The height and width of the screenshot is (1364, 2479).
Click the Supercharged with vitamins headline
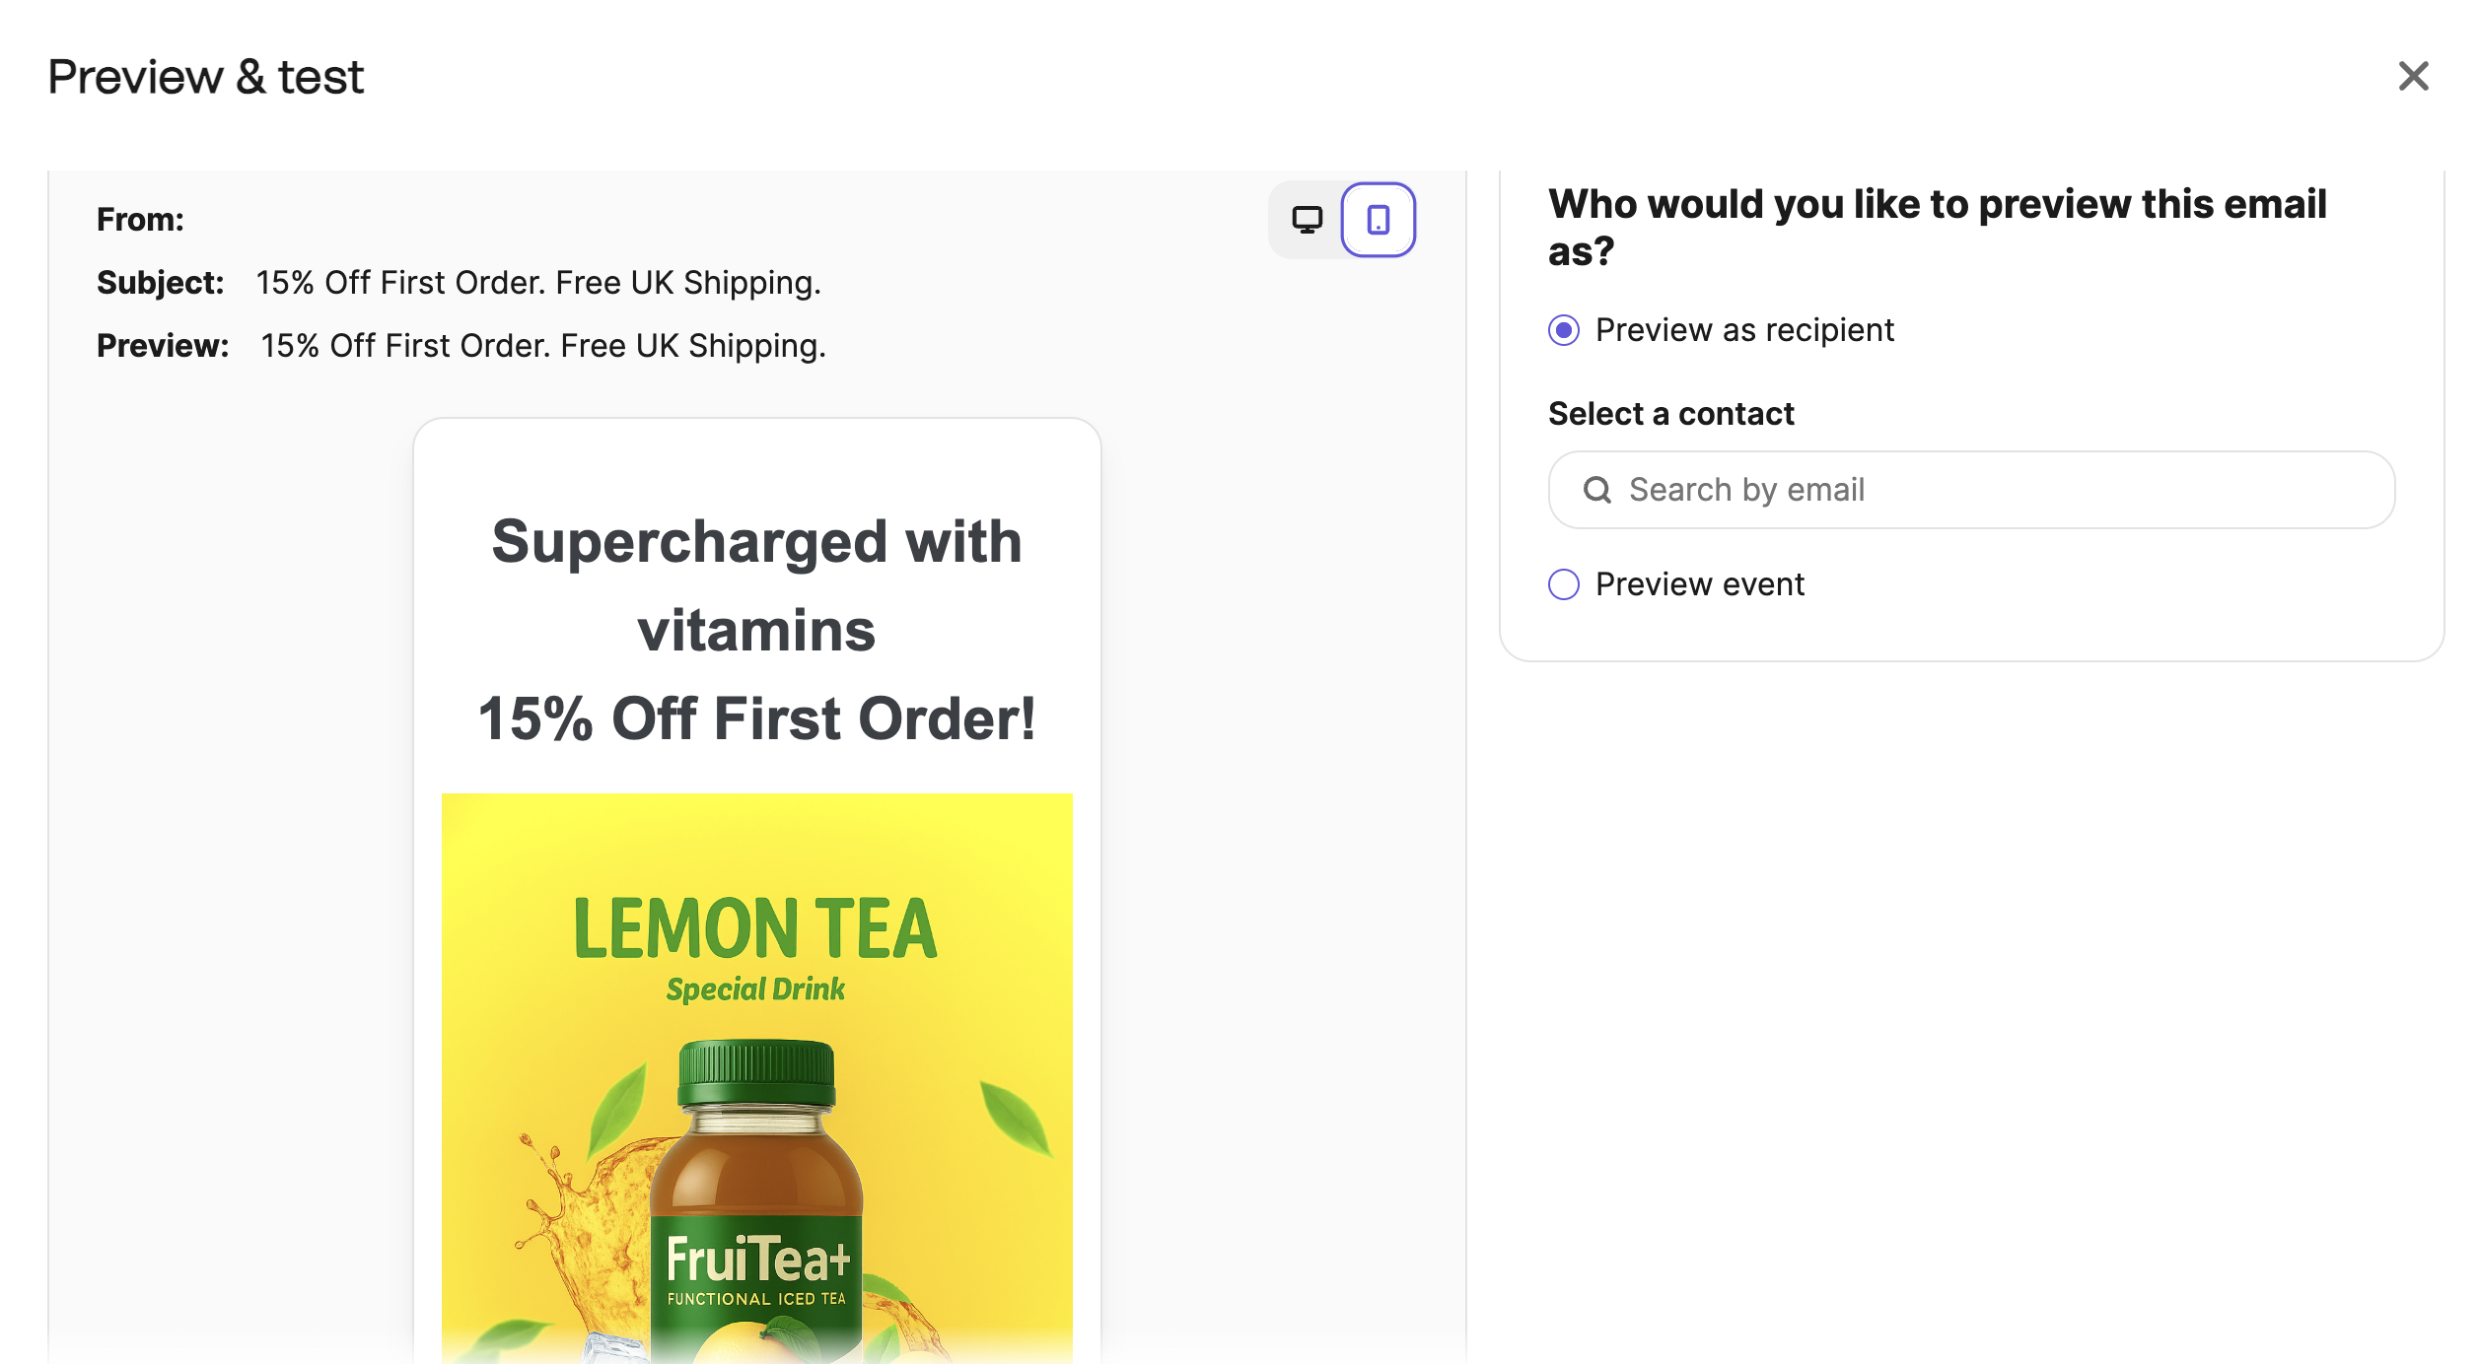(756, 585)
